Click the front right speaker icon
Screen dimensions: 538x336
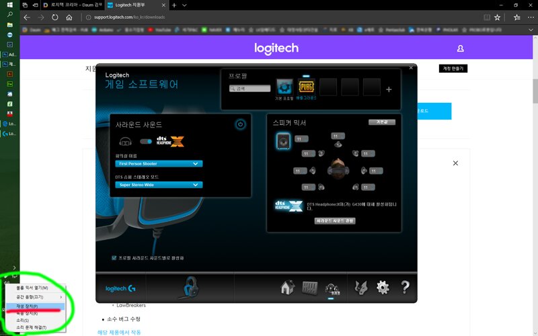tap(355, 153)
